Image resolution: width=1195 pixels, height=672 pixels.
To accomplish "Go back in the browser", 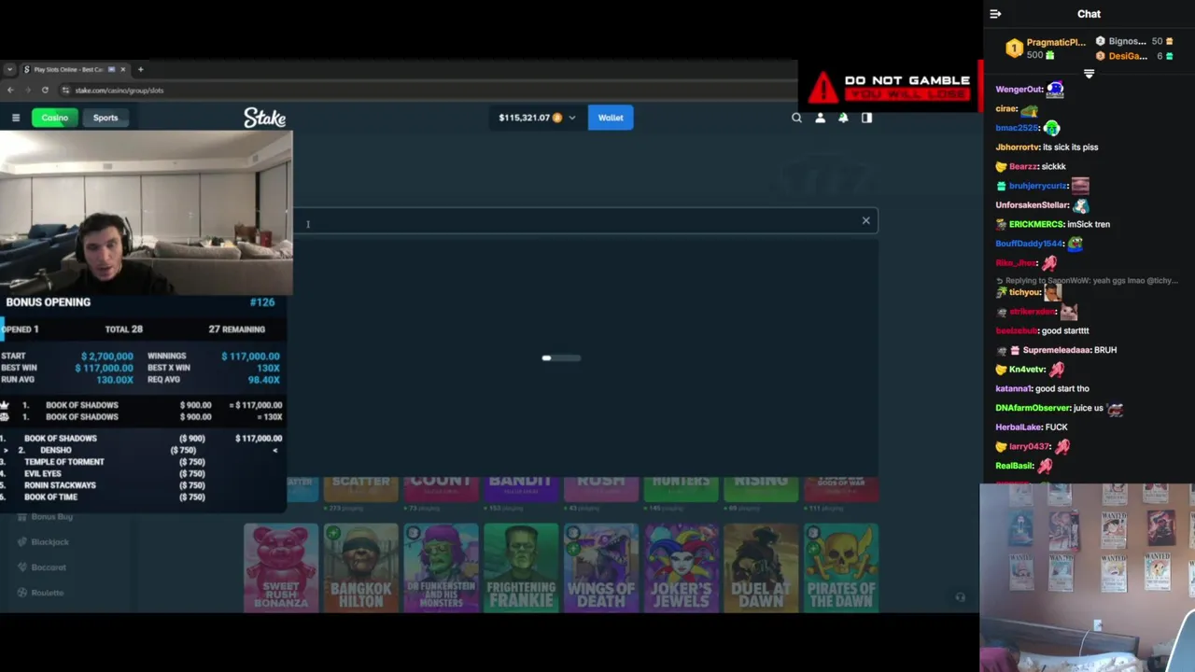I will [x=10, y=91].
